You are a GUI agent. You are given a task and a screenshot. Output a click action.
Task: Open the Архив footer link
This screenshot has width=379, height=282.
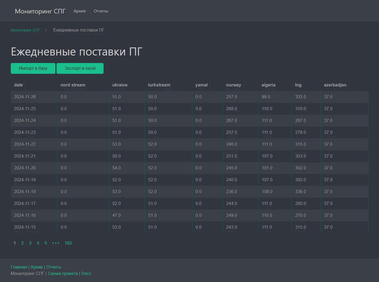point(37,267)
